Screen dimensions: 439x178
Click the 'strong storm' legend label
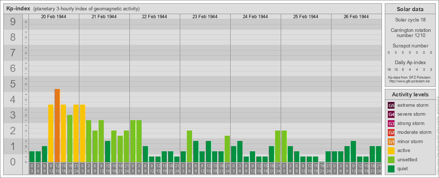411,123
